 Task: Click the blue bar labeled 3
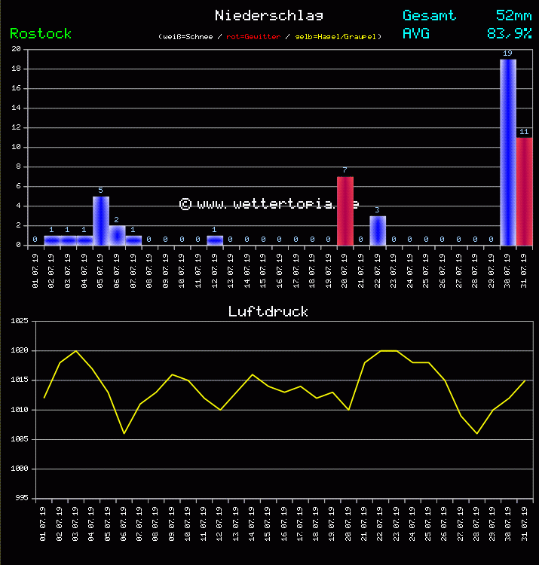click(x=377, y=231)
